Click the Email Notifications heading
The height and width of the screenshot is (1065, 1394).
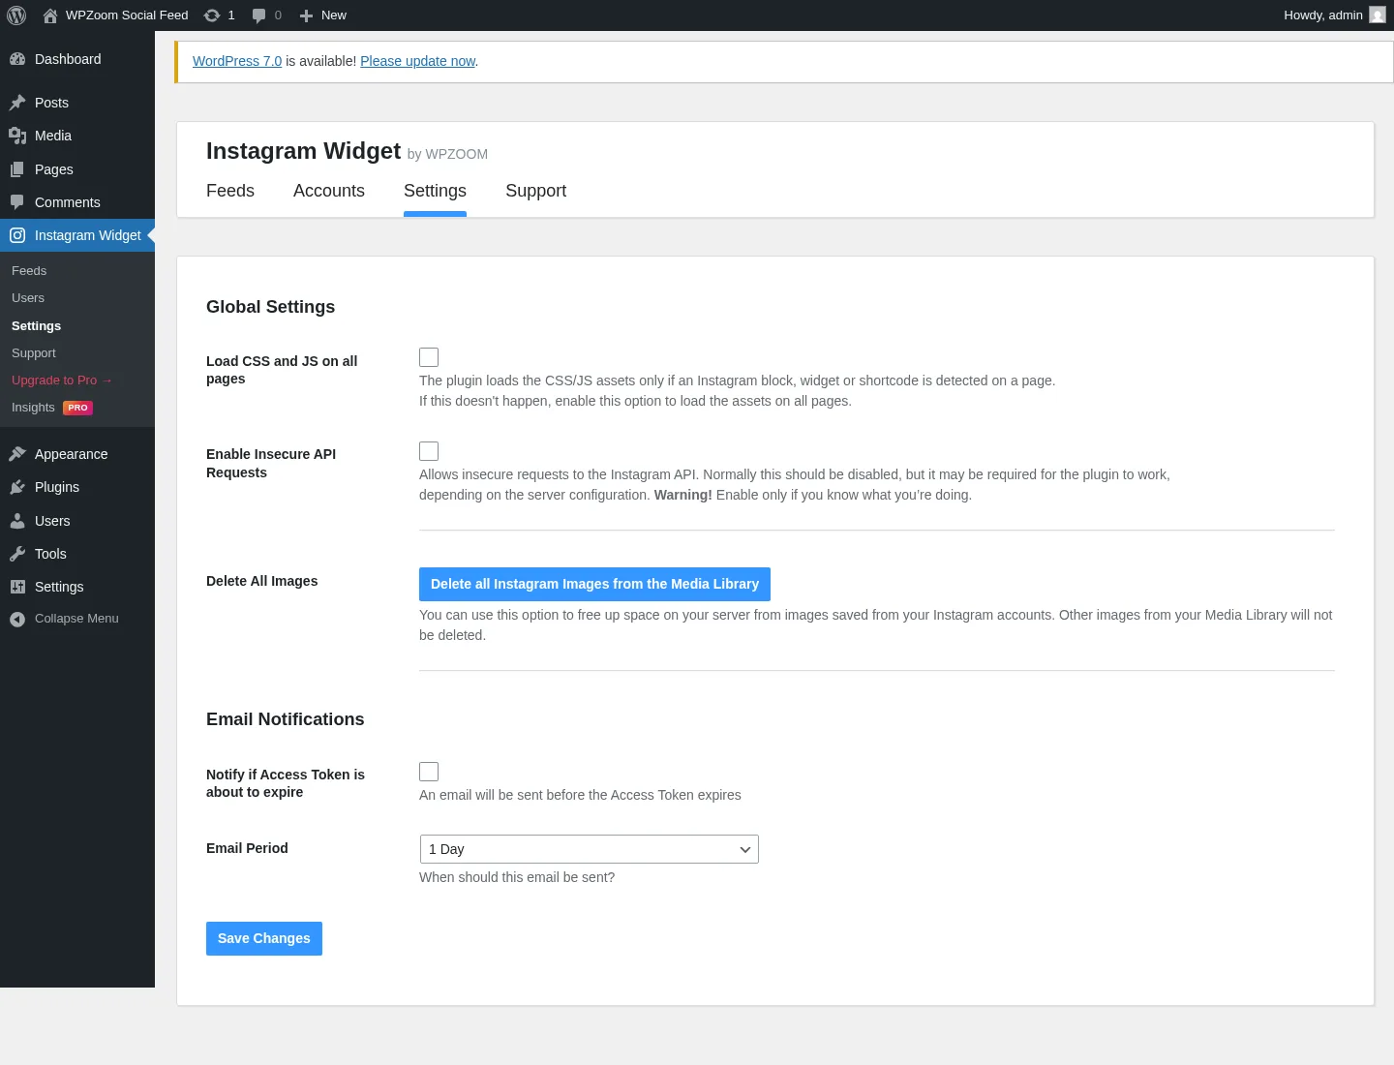click(x=285, y=719)
